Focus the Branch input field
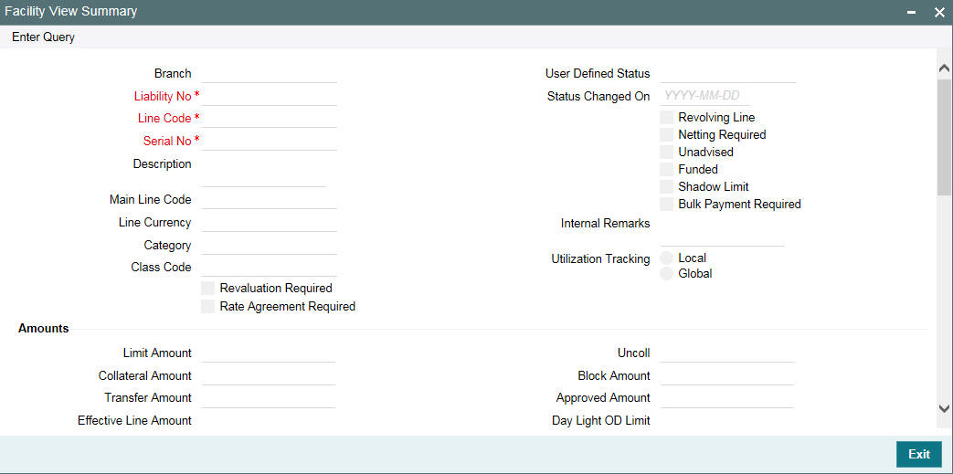 (270, 74)
